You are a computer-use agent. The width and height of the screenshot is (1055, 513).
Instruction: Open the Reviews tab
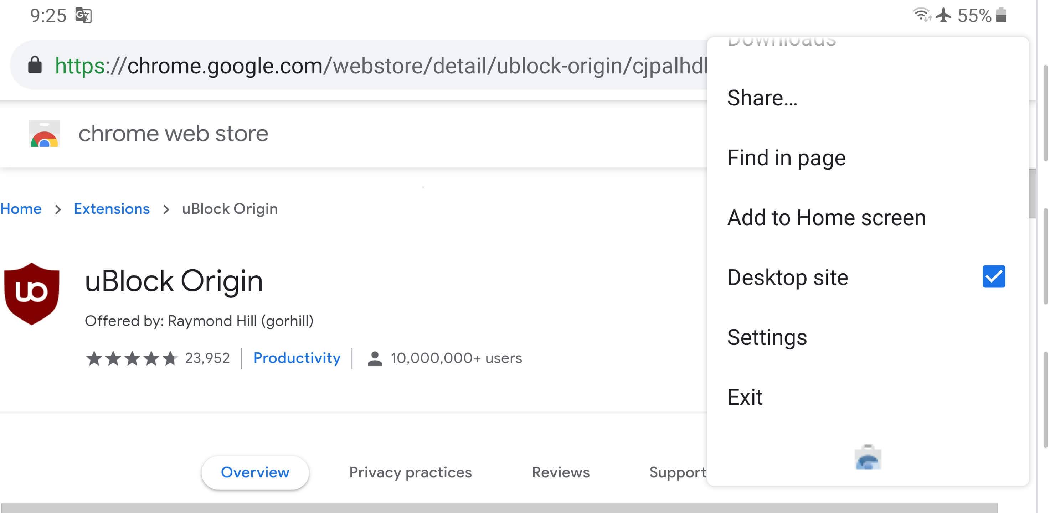(561, 472)
